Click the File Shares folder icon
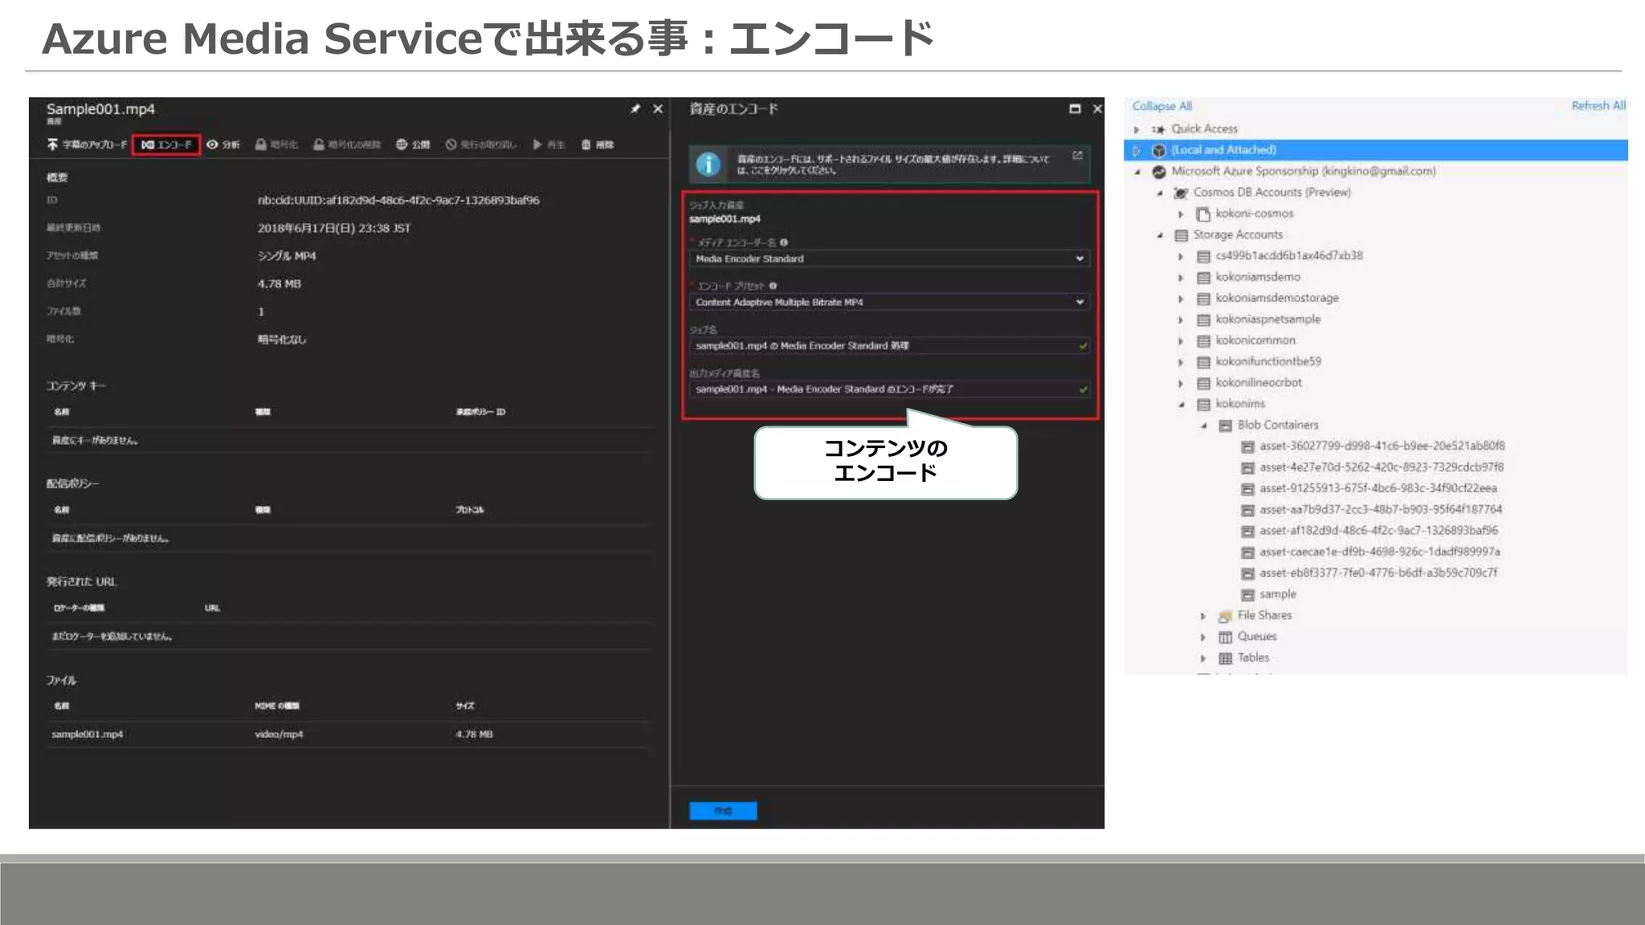Screen dimensions: 1645x925 pyautogui.click(x=1225, y=616)
